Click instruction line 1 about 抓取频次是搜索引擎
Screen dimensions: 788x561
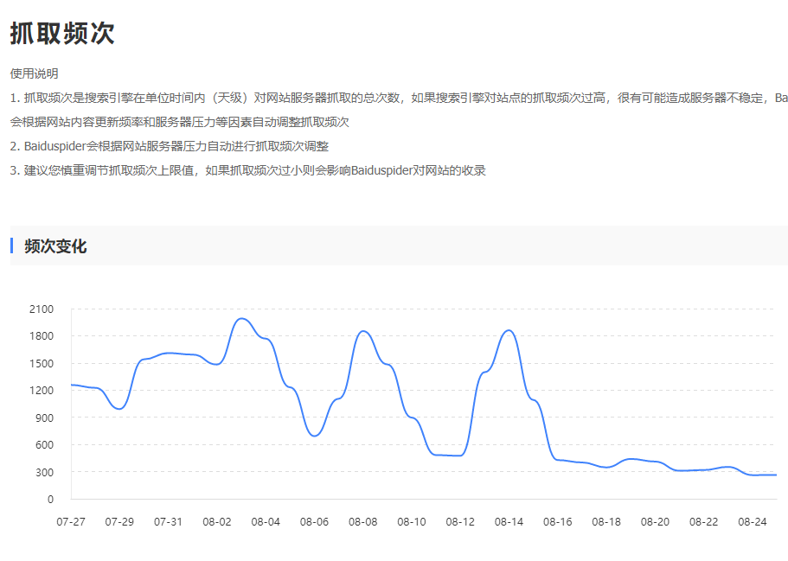399,98
